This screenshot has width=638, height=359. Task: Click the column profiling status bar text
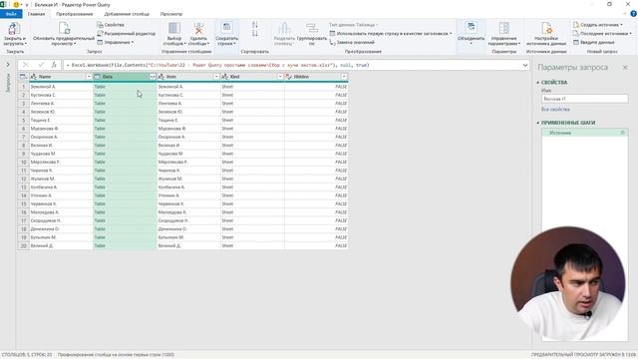[x=116, y=355]
